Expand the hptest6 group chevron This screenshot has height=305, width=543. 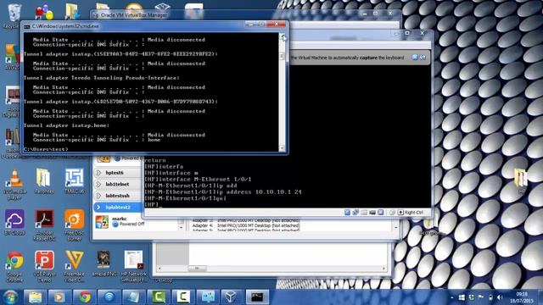pyautogui.click(x=98, y=173)
